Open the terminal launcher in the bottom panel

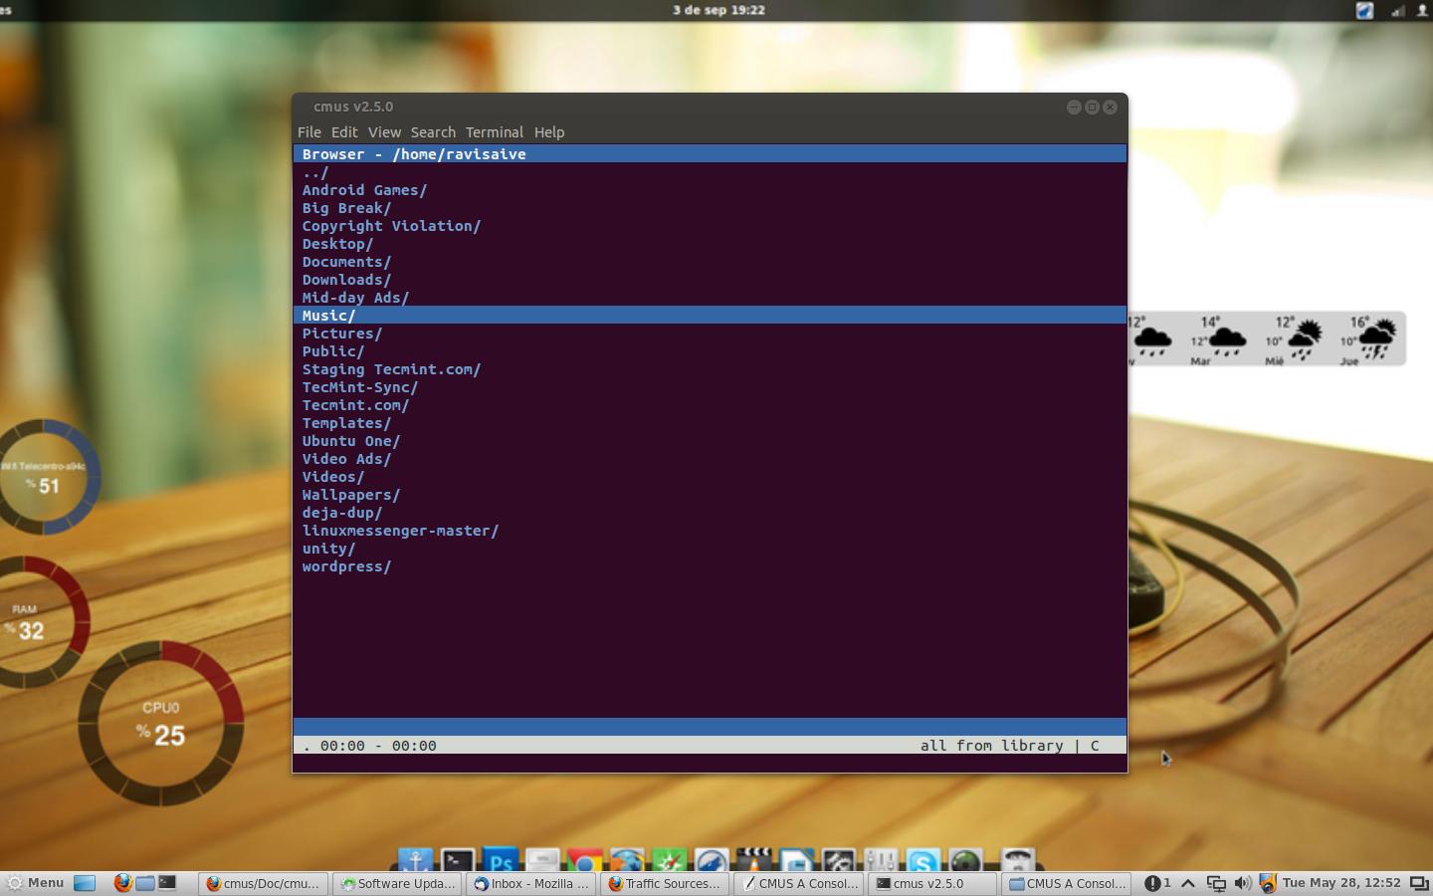tap(167, 883)
